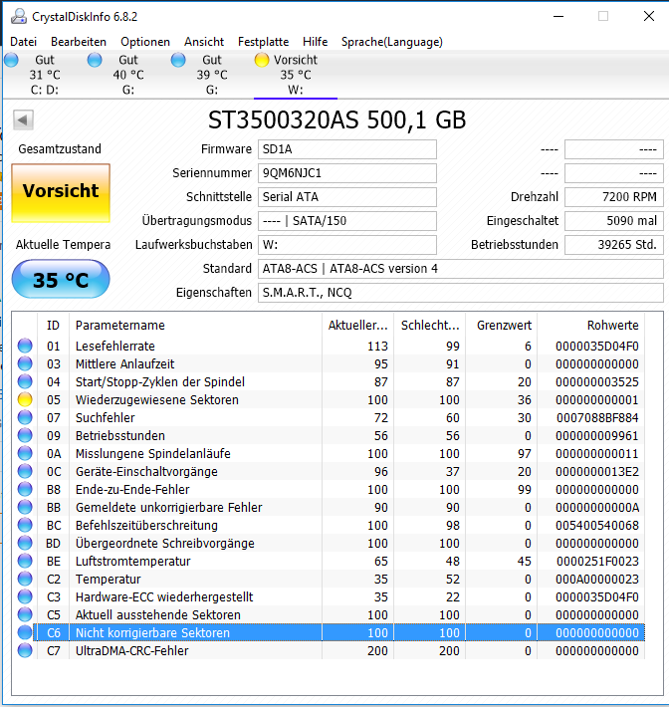Viewport: 669px width, 707px height.
Task: Click the Betriebsstunden value 39265 Std.
Action: [x=614, y=245]
